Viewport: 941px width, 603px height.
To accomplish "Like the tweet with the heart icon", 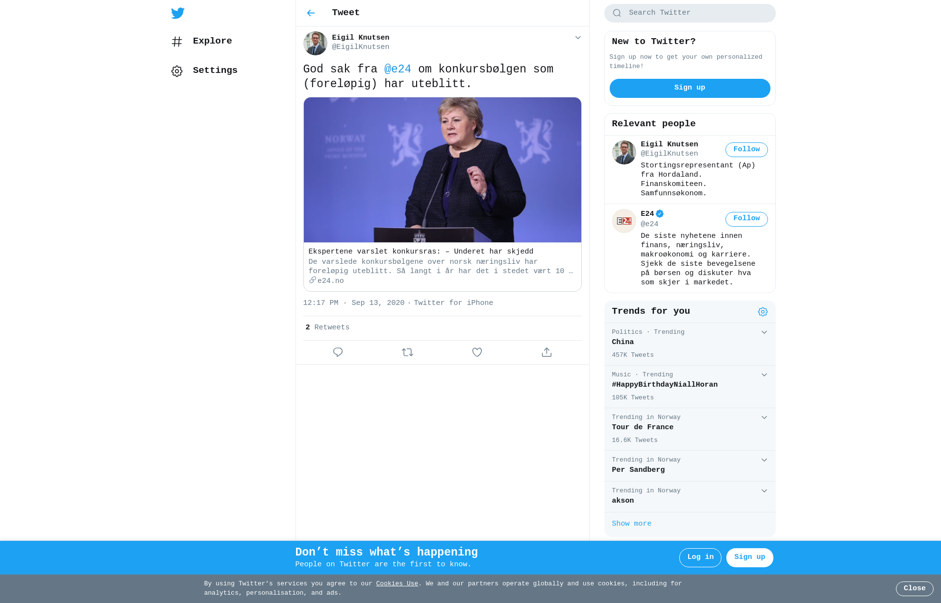I will pos(477,352).
